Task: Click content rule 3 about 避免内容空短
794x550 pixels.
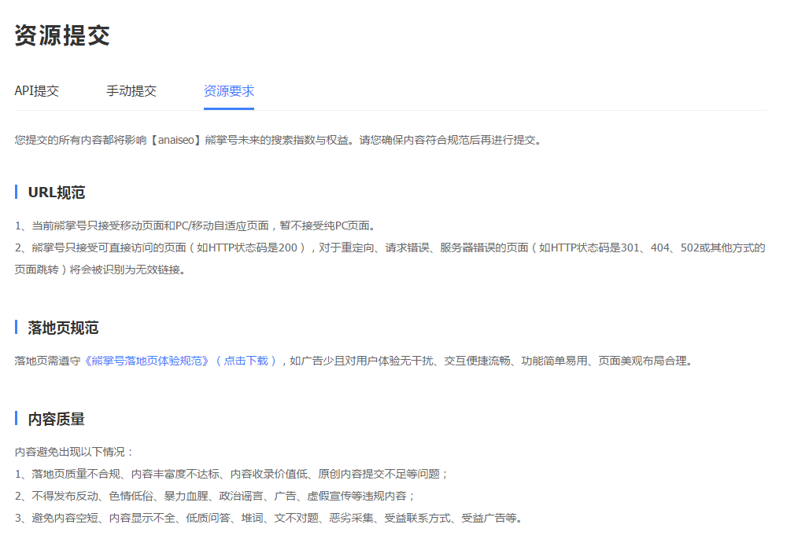Action: 268,519
